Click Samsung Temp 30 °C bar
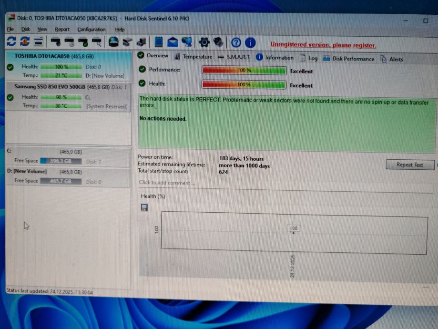This screenshot has width=438, height=329. click(61, 106)
